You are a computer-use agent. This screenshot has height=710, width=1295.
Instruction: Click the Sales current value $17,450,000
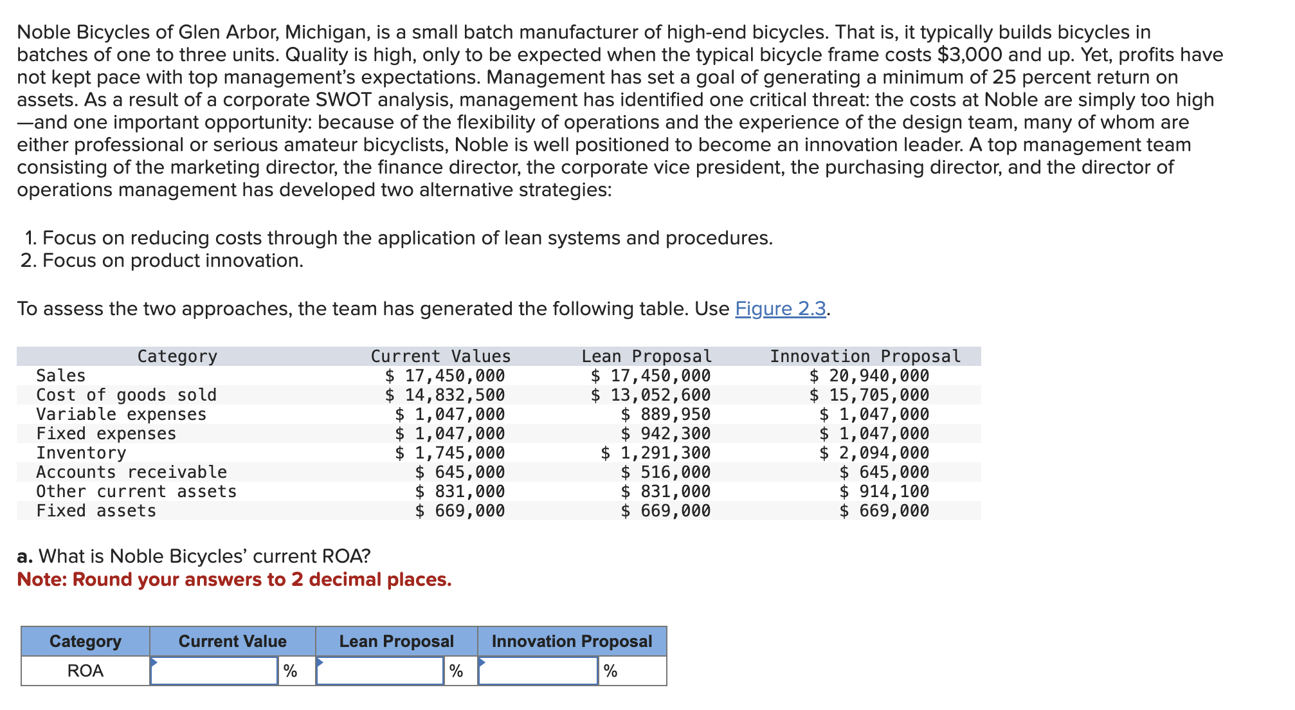(x=445, y=376)
